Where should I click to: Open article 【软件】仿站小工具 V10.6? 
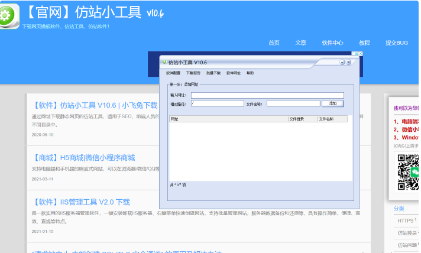(95, 105)
